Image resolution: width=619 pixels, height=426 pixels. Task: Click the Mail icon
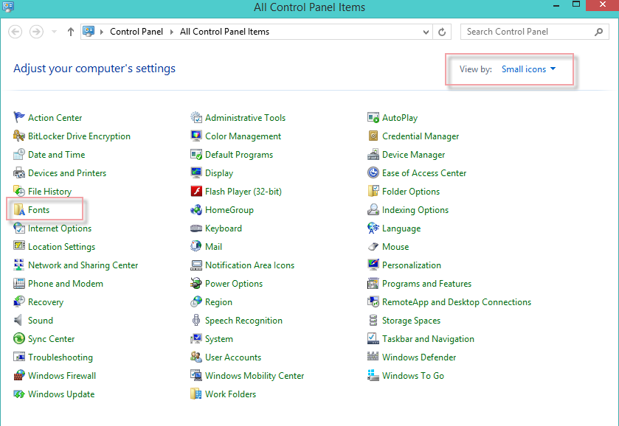tap(196, 246)
